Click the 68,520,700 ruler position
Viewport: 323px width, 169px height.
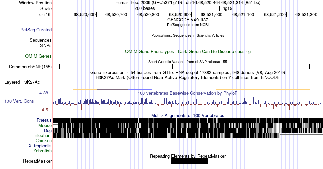[116, 14]
